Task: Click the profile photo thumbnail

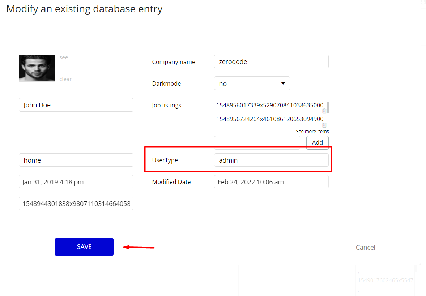Action: [37, 68]
